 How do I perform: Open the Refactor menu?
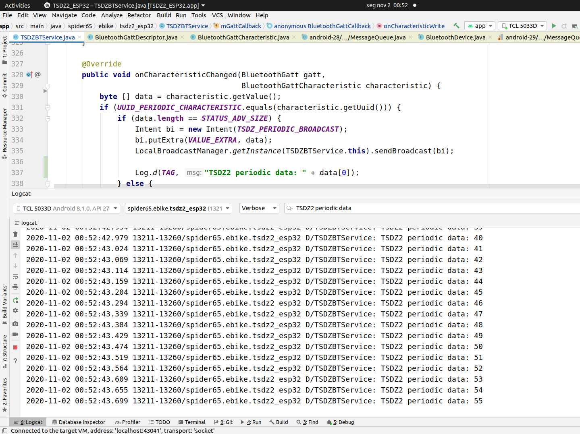tap(139, 15)
